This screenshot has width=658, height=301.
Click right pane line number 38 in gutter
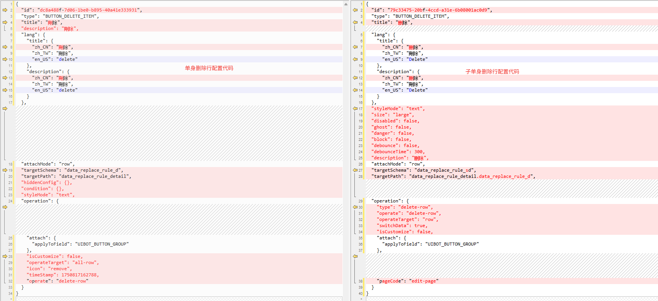pos(361,281)
